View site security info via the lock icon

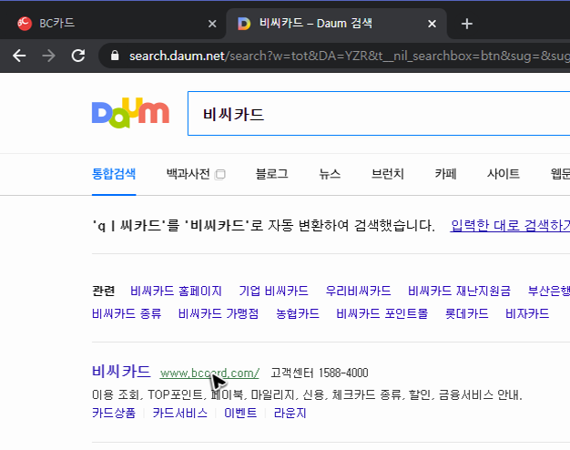(x=115, y=56)
